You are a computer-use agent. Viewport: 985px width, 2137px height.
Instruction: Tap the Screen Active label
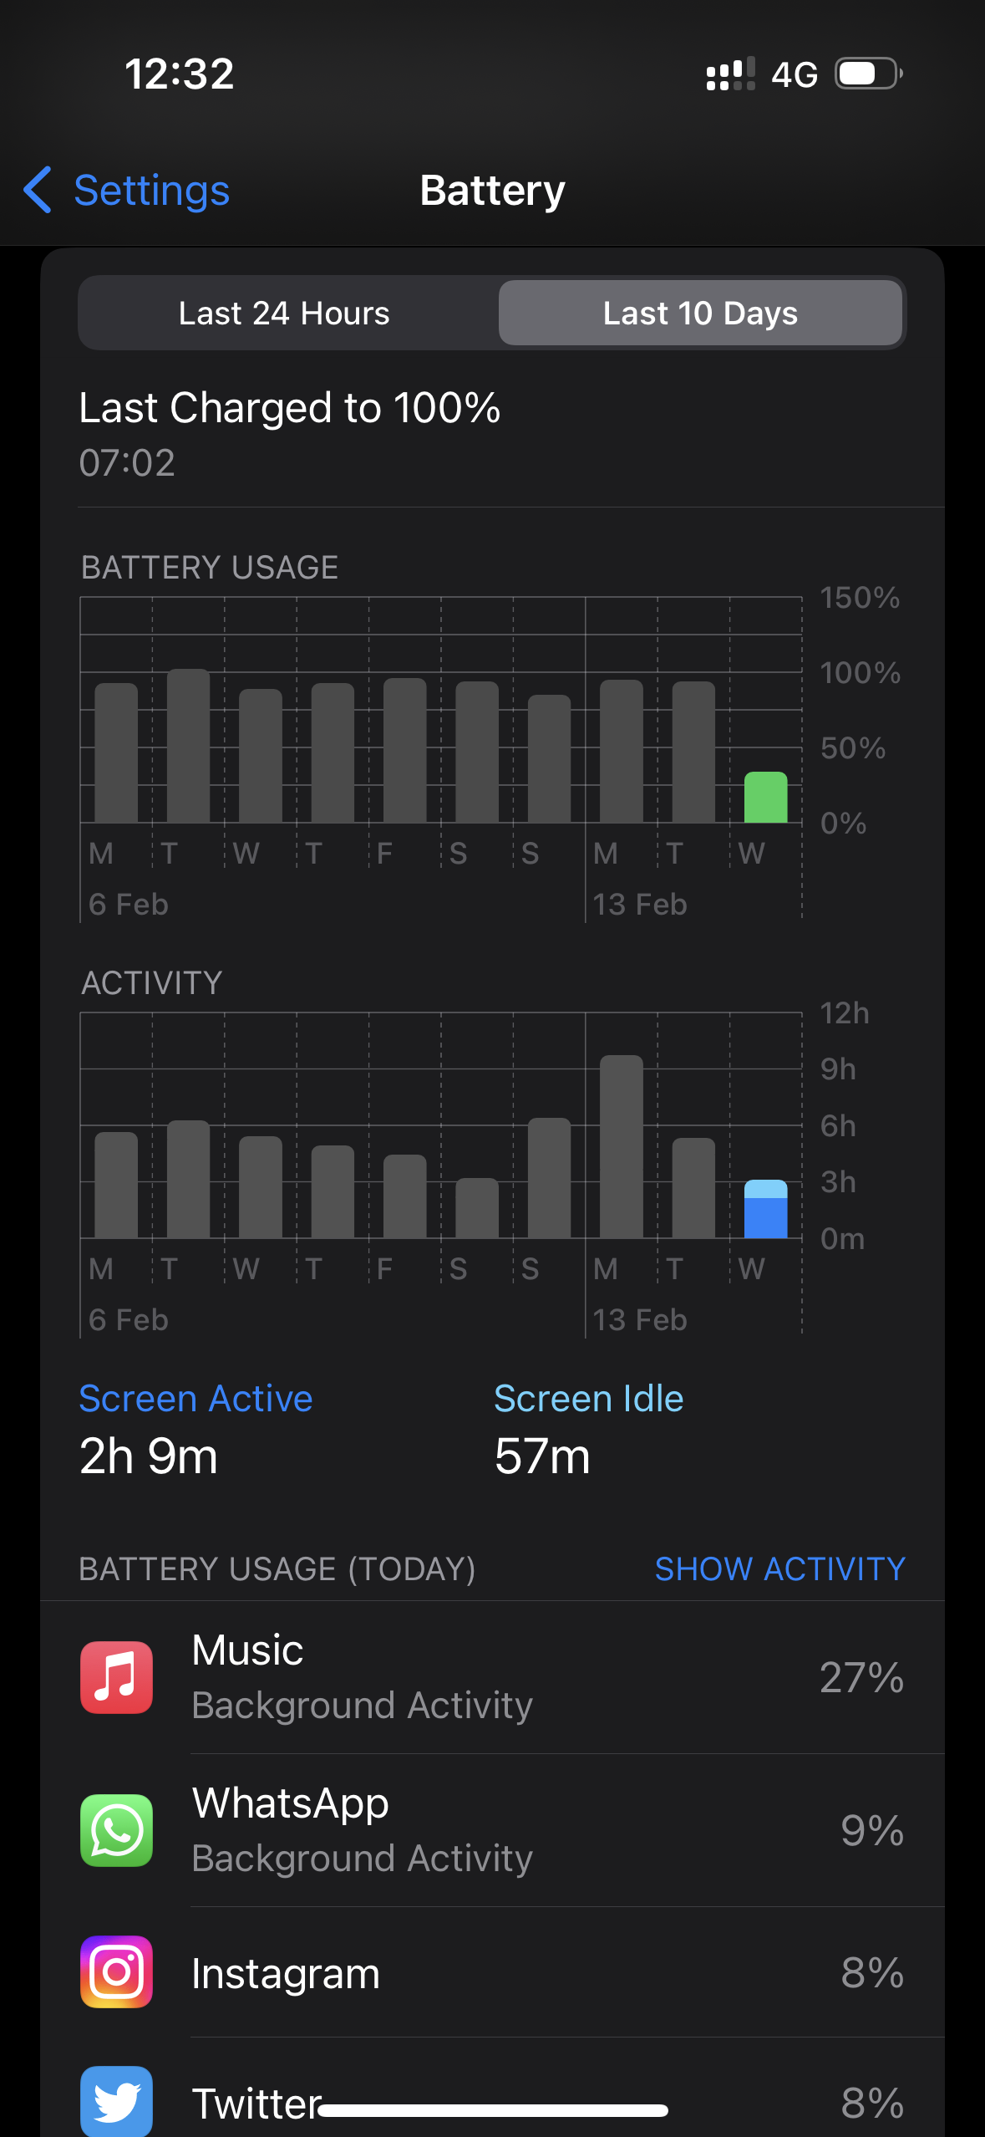point(195,1399)
